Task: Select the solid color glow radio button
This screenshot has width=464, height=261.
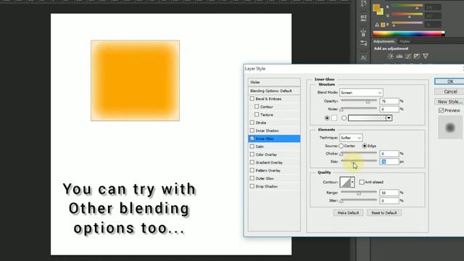Action: (327, 117)
